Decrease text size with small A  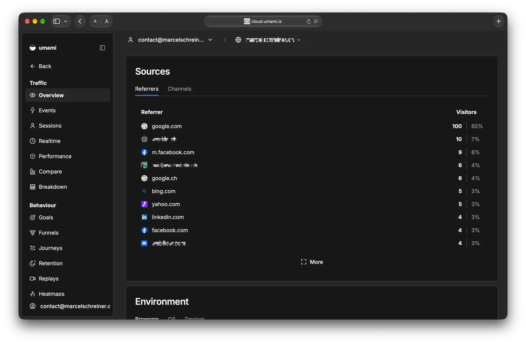point(95,21)
